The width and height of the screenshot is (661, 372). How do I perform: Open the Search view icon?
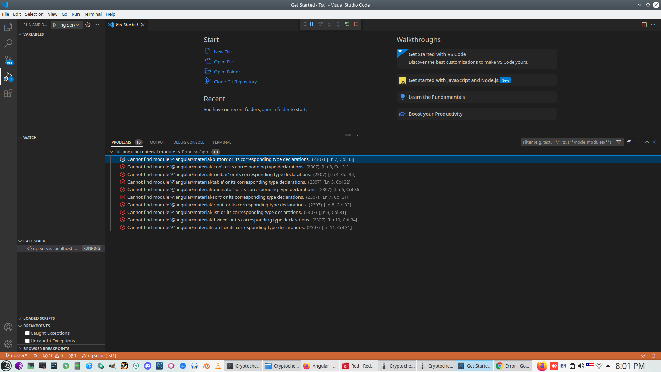coord(8,43)
